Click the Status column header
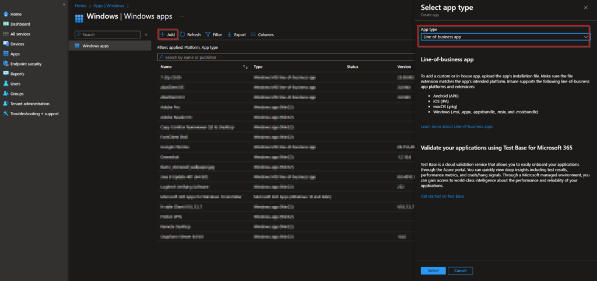The image size is (597, 281). click(x=353, y=67)
